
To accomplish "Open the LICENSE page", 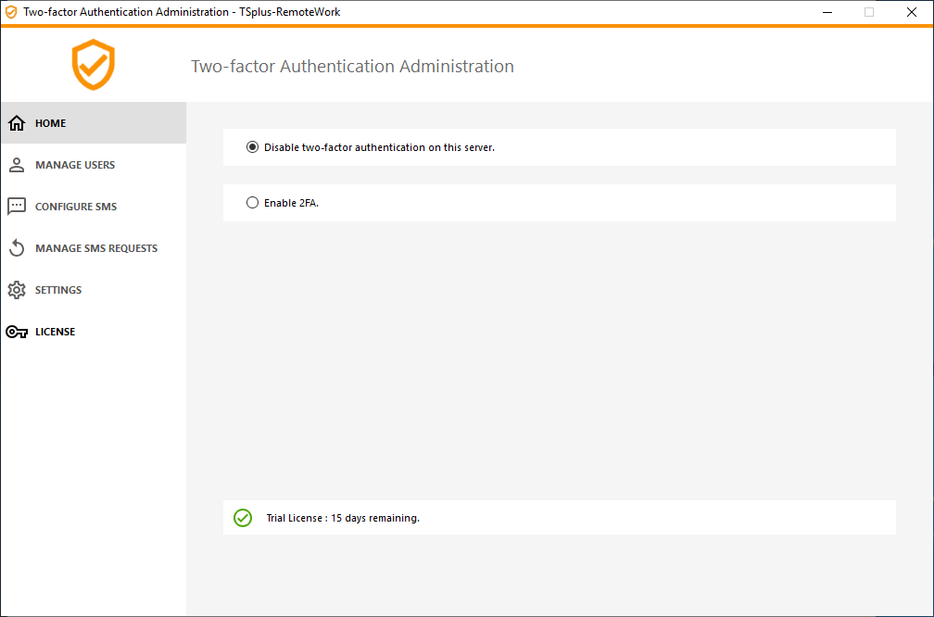I will pyautogui.click(x=56, y=331).
